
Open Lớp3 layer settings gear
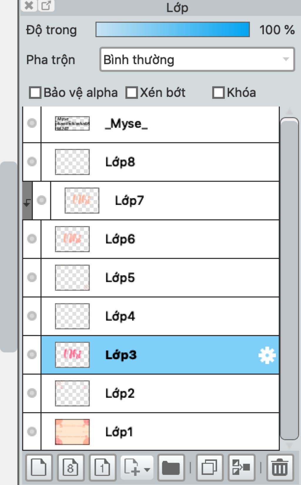coord(267,355)
